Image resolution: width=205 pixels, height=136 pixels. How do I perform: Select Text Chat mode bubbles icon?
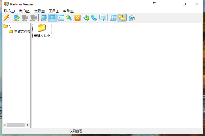pyautogui.click(x=86, y=18)
